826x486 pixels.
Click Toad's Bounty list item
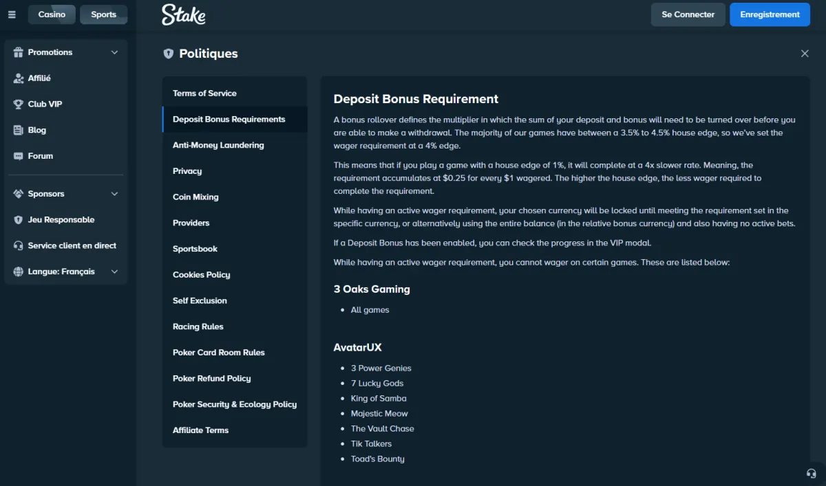pyautogui.click(x=377, y=459)
